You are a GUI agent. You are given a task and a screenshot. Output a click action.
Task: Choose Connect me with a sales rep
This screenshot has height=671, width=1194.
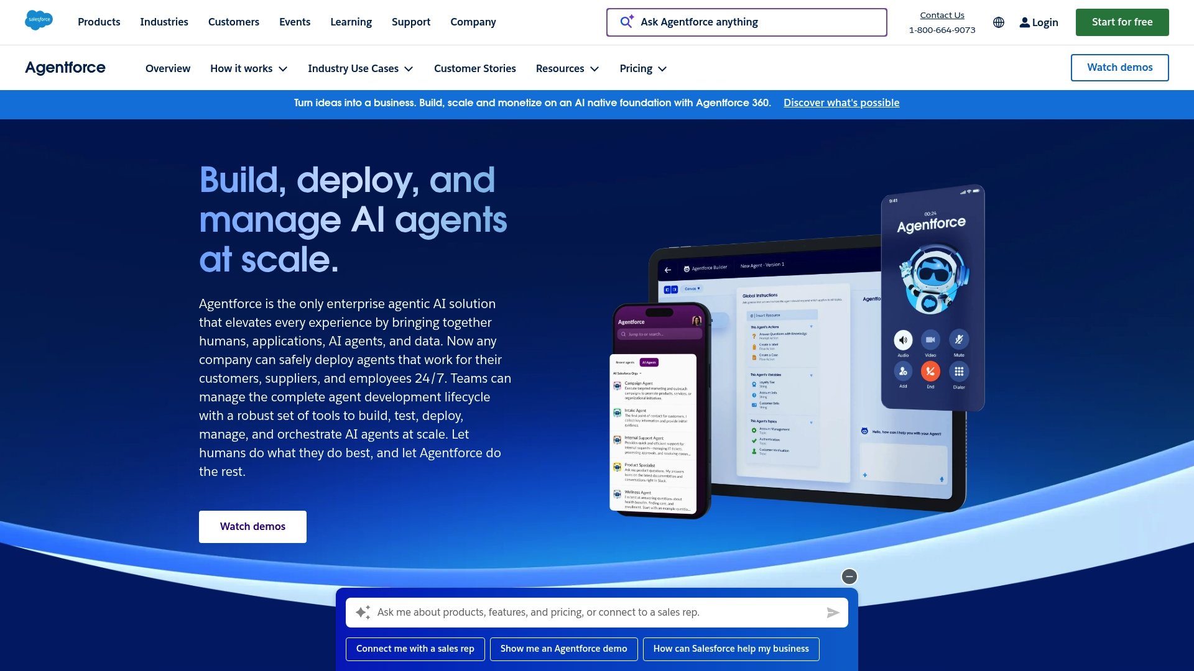pyautogui.click(x=415, y=649)
